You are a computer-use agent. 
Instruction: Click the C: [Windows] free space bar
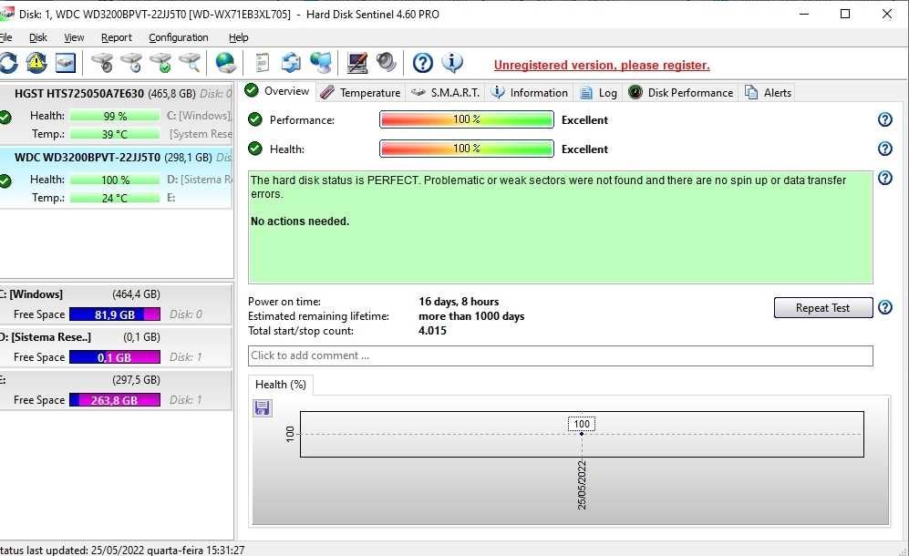pos(115,314)
